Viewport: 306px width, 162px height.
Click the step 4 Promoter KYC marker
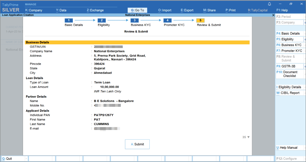(x=167, y=20)
